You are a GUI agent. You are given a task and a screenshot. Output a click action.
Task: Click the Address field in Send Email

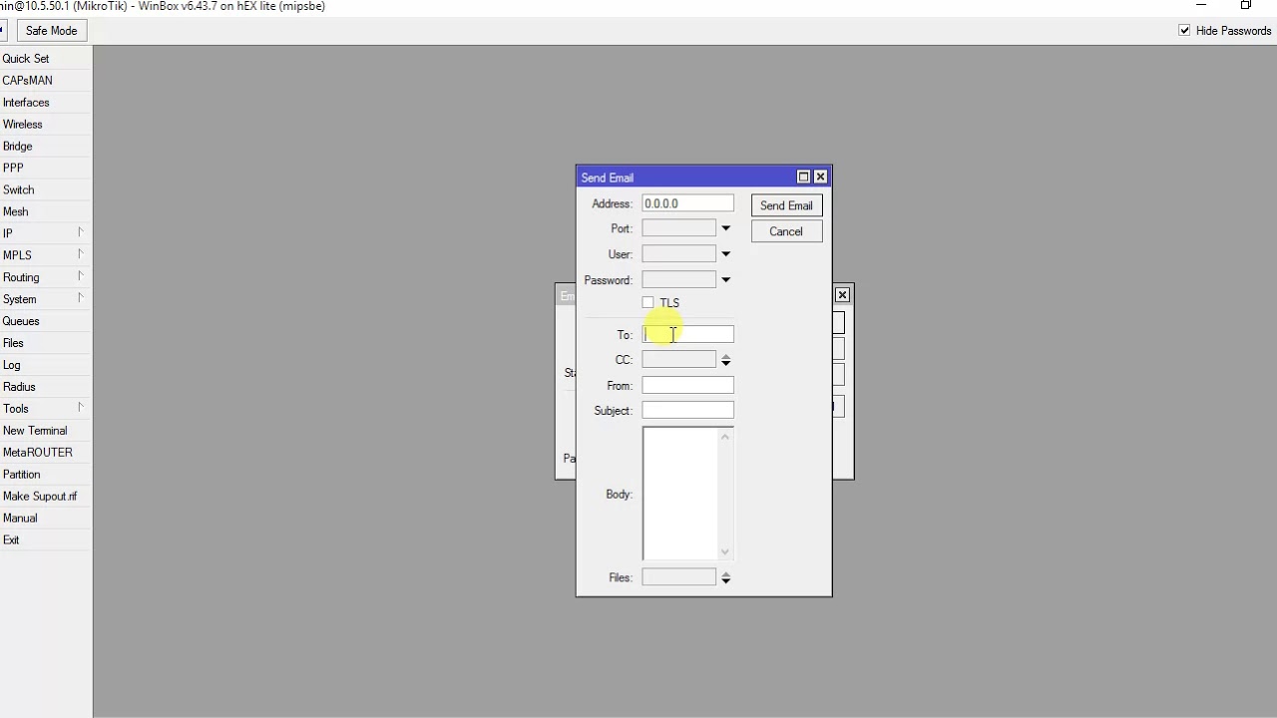(687, 203)
